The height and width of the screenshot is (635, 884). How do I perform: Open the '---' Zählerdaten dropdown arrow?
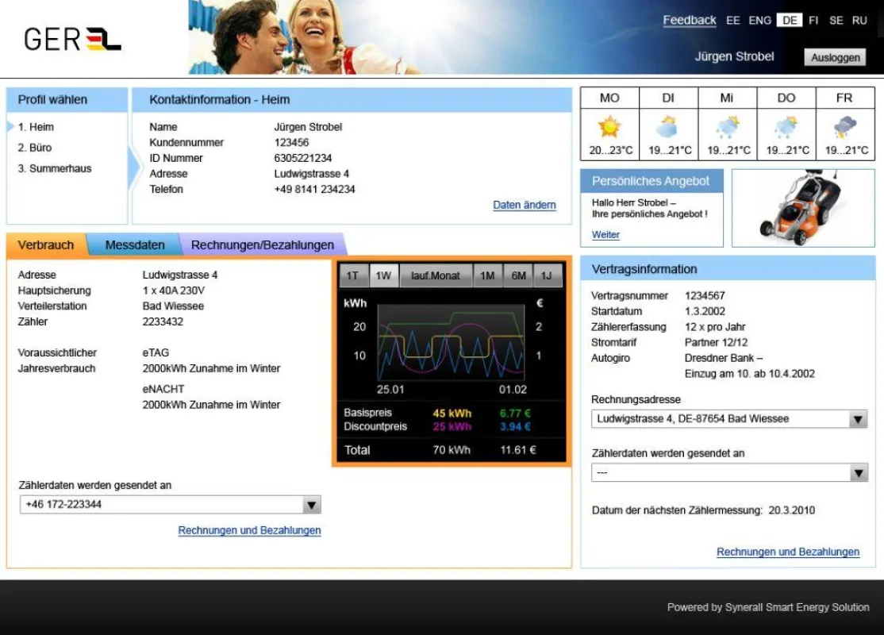(858, 472)
